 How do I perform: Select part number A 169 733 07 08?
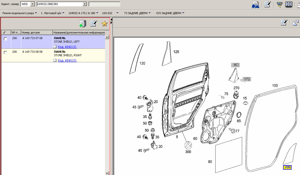pyautogui.click(x=32, y=38)
